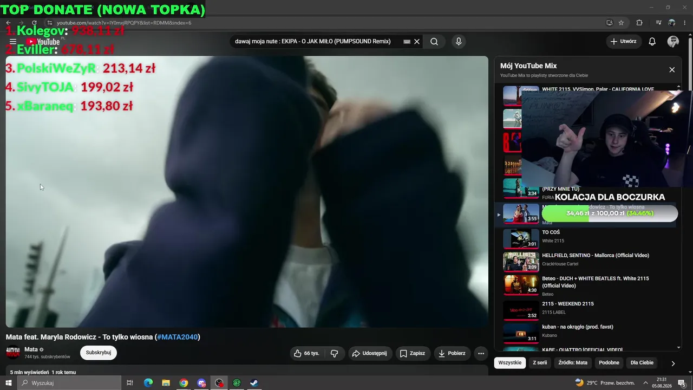The height and width of the screenshot is (390, 693).
Task: Open the YouTube account avatar menu
Action: click(673, 42)
